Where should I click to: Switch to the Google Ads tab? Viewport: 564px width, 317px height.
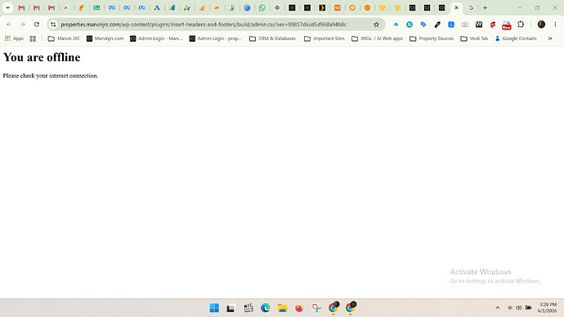pyautogui.click(x=157, y=7)
